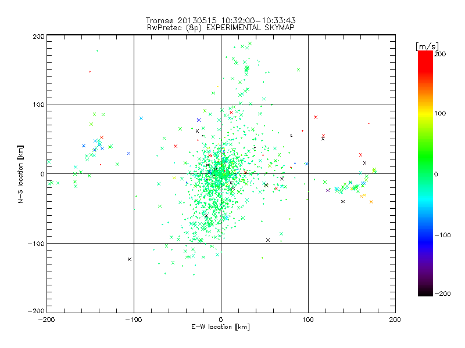Click the subtitle 'RwPretec (8p) EXPERIMENTAL SKYMAP'
This screenshot has height=348, width=465.
click(x=220, y=28)
